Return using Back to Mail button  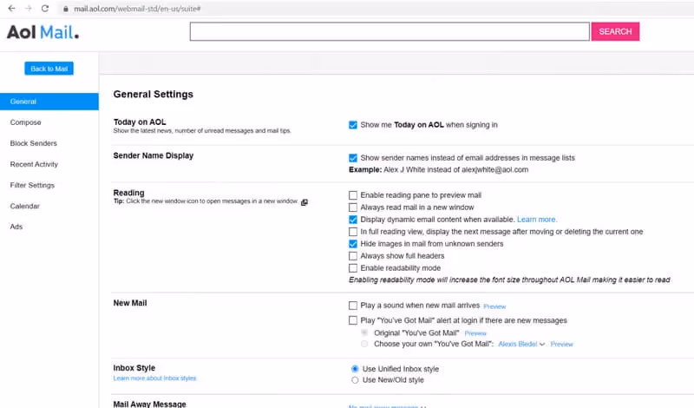49,69
